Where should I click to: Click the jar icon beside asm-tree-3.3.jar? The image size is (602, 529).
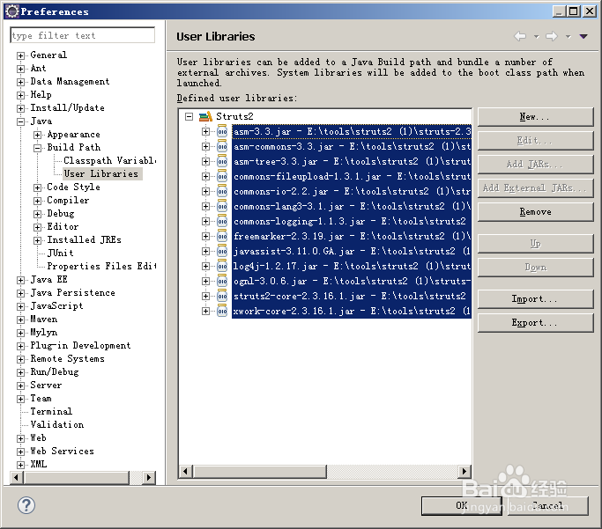[x=222, y=161]
